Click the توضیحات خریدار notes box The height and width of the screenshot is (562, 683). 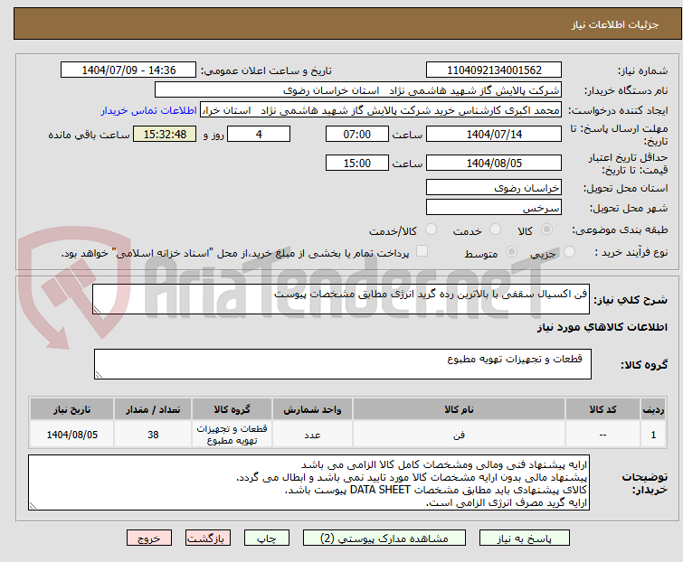(x=308, y=482)
